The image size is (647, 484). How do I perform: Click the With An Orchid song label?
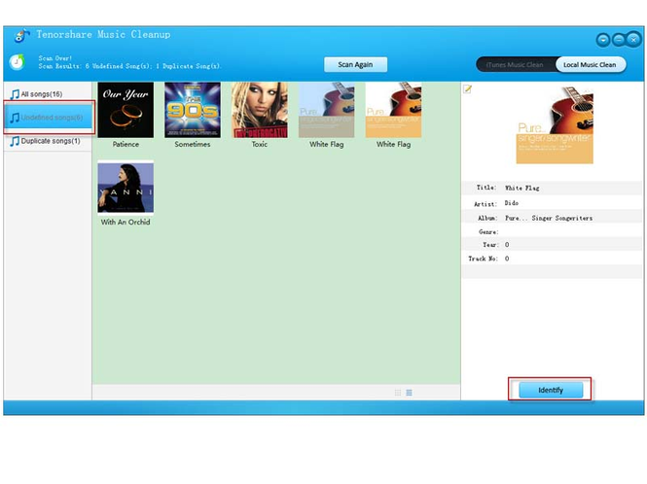tap(126, 223)
